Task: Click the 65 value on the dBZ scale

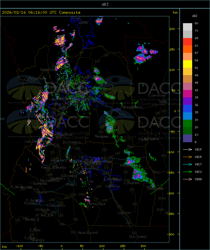Action: pyautogui.click(x=196, y=38)
